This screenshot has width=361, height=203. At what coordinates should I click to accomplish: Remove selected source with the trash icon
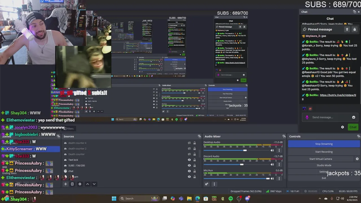(72, 184)
